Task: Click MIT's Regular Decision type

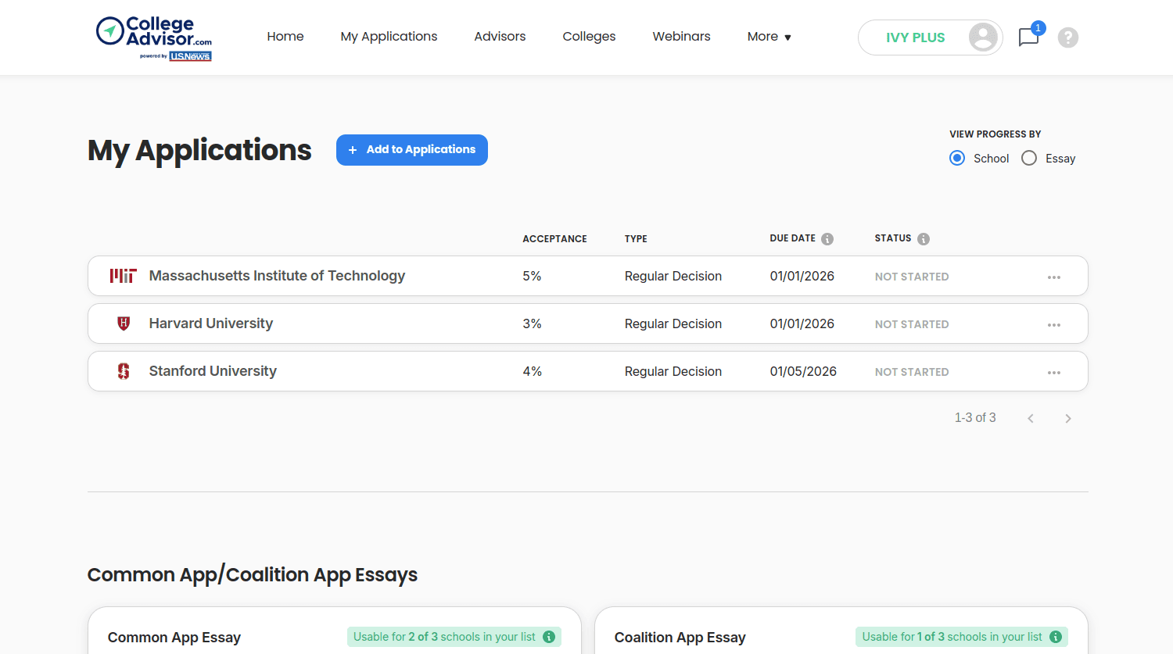Action: [673, 276]
